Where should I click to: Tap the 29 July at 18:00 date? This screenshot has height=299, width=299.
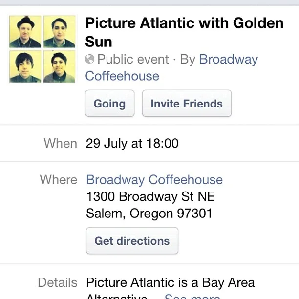[132, 143]
